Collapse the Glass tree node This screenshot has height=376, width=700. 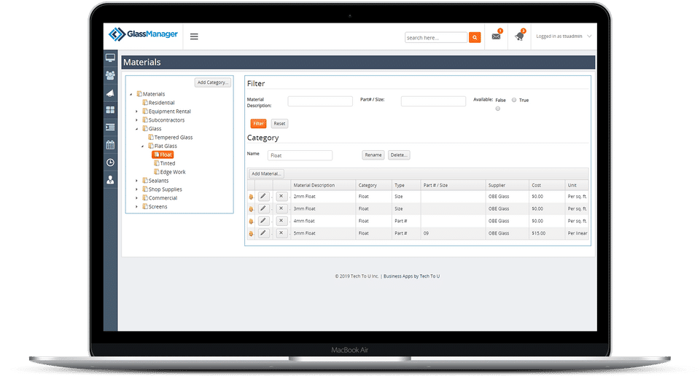(136, 128)
